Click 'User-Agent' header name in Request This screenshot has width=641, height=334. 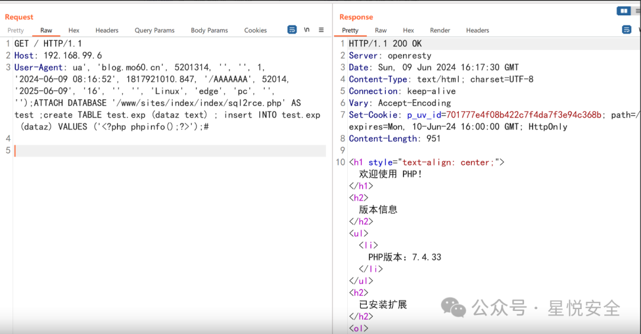pyautogui.click(x=39, y=67)
